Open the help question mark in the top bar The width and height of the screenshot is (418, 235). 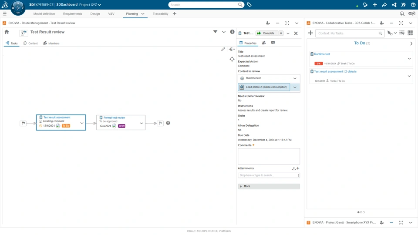pos(413,4)
